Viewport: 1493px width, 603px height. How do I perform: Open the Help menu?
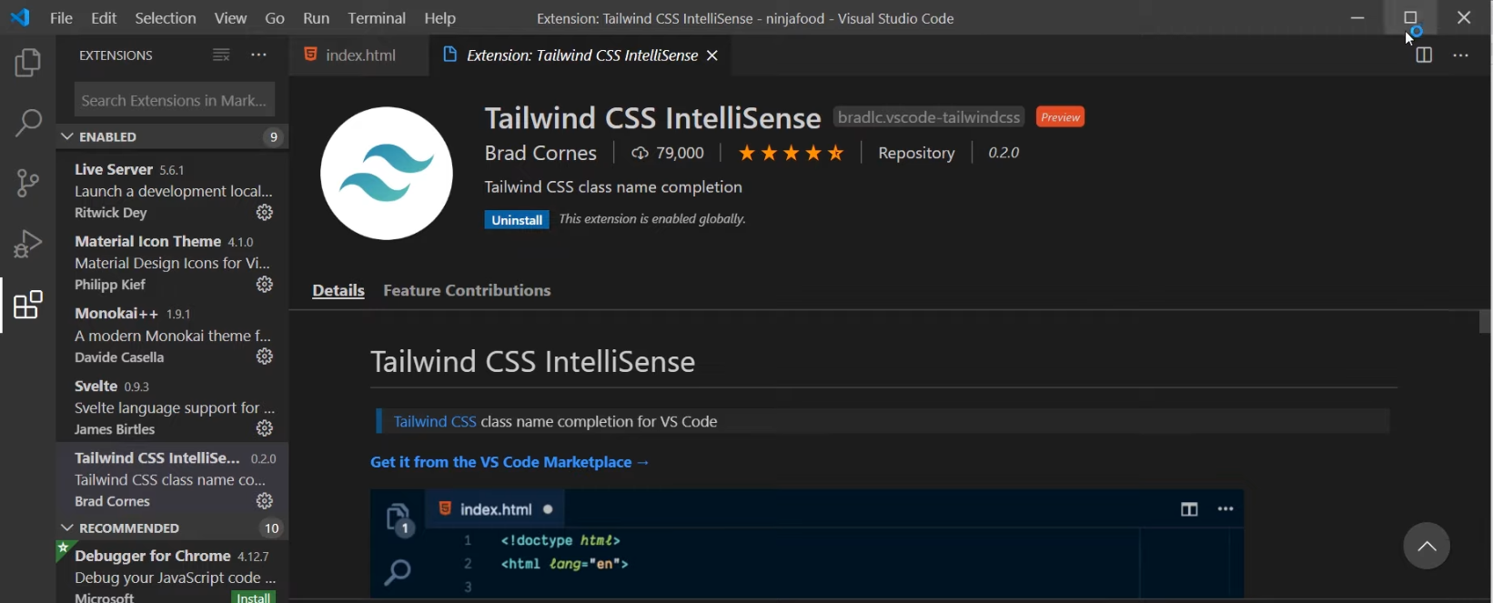point(440,18)
